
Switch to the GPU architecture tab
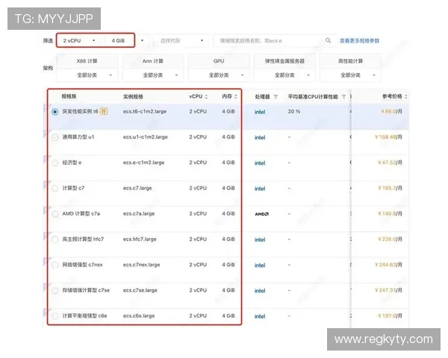tap(219, 61)
